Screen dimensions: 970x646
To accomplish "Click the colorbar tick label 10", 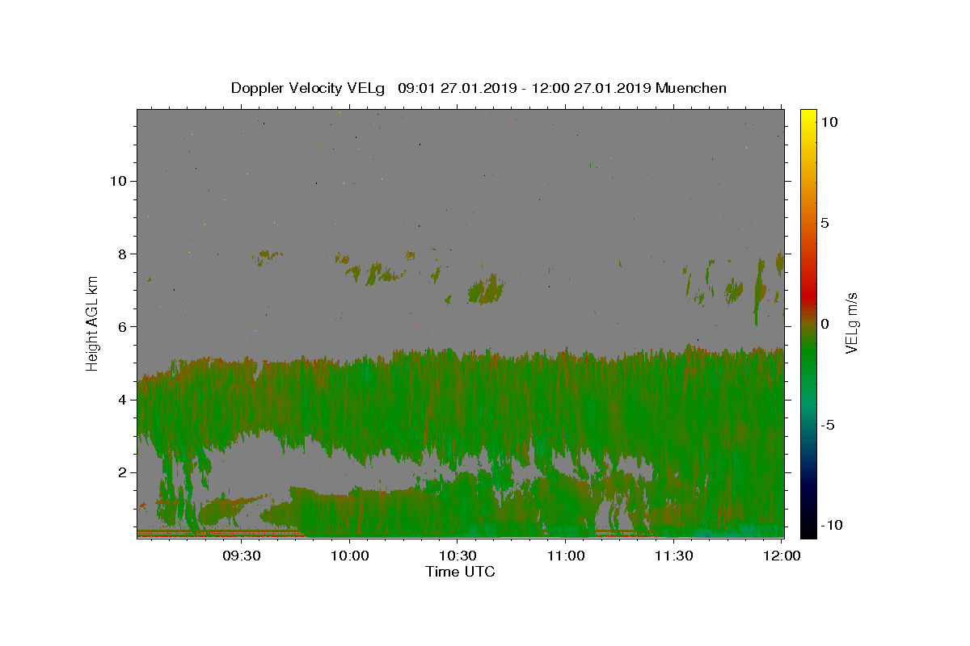I will (x=829, y=121).
